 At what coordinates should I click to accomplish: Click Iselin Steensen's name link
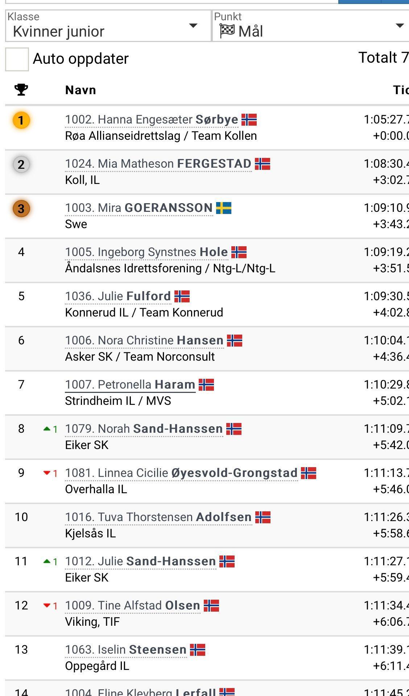(x=126, y=650)
